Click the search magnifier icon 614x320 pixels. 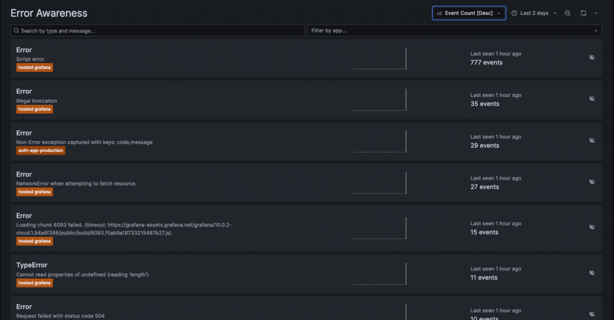coord(16,31)
